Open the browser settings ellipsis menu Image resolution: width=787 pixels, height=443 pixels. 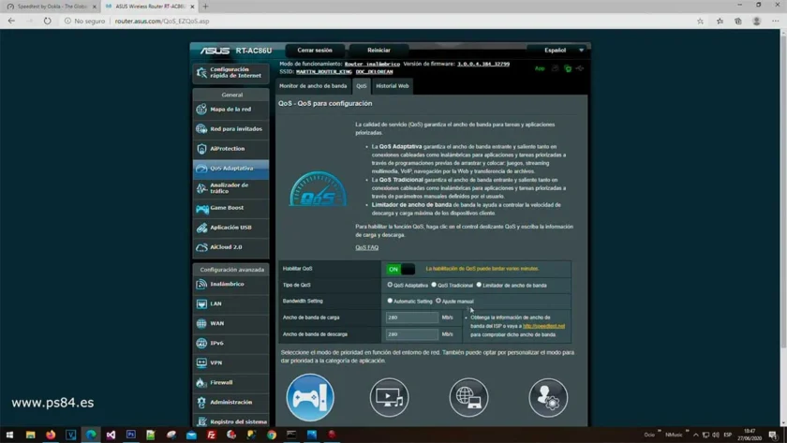pos(776,21)
